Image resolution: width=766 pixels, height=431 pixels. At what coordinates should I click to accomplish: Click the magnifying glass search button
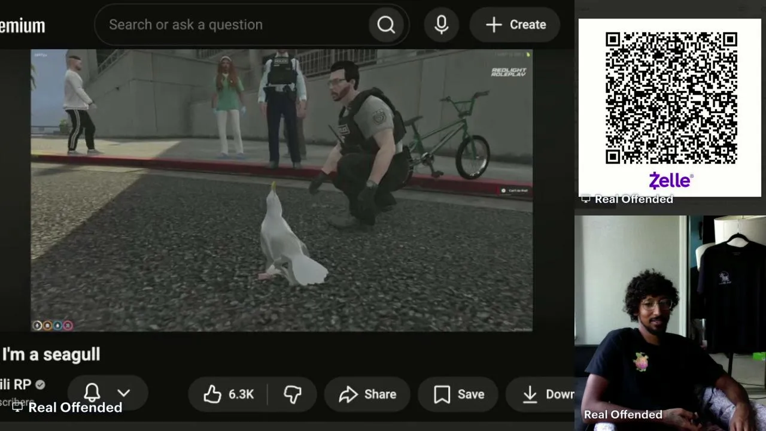(x=386, y=25)
